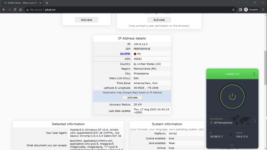Open Chrome's three-dot menu
The height and width of the screenshot is (150, 267).
(263, 9)
